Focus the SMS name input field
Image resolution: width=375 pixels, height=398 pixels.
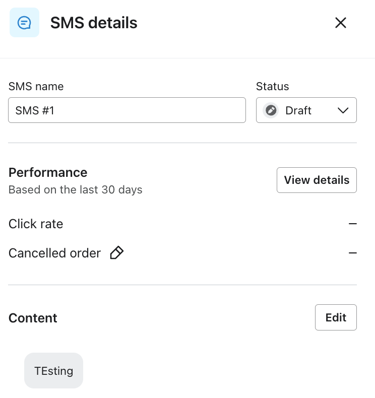[127, 110]
